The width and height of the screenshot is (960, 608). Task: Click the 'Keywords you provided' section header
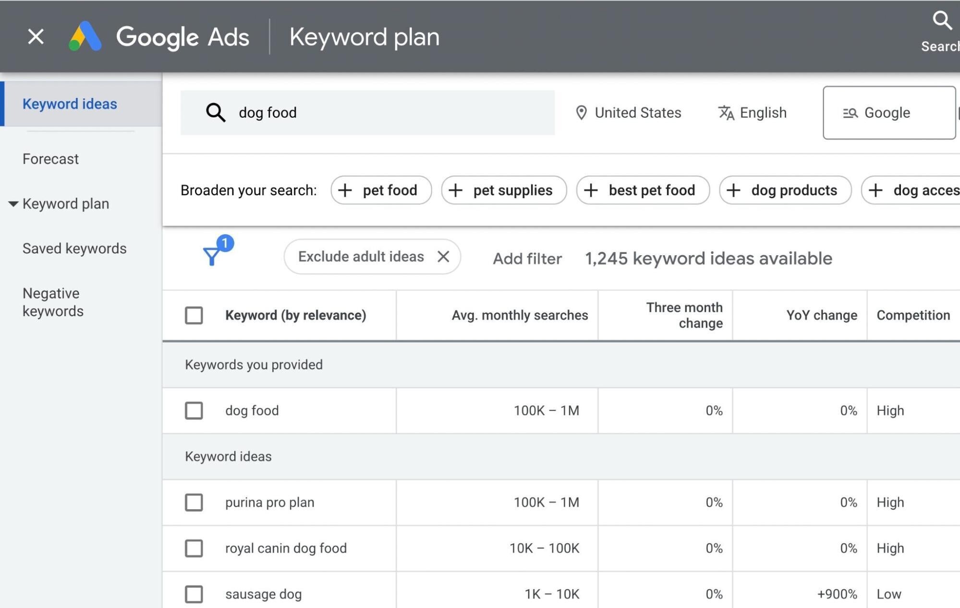[x=254, y=365]
